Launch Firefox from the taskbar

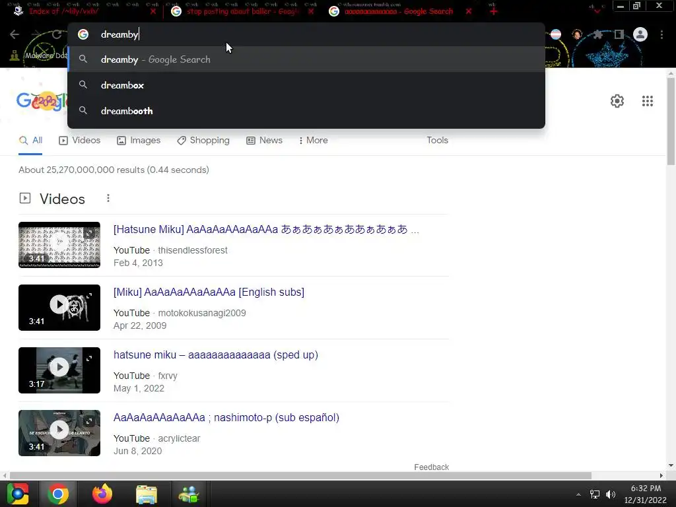click(x=102, y=494)
